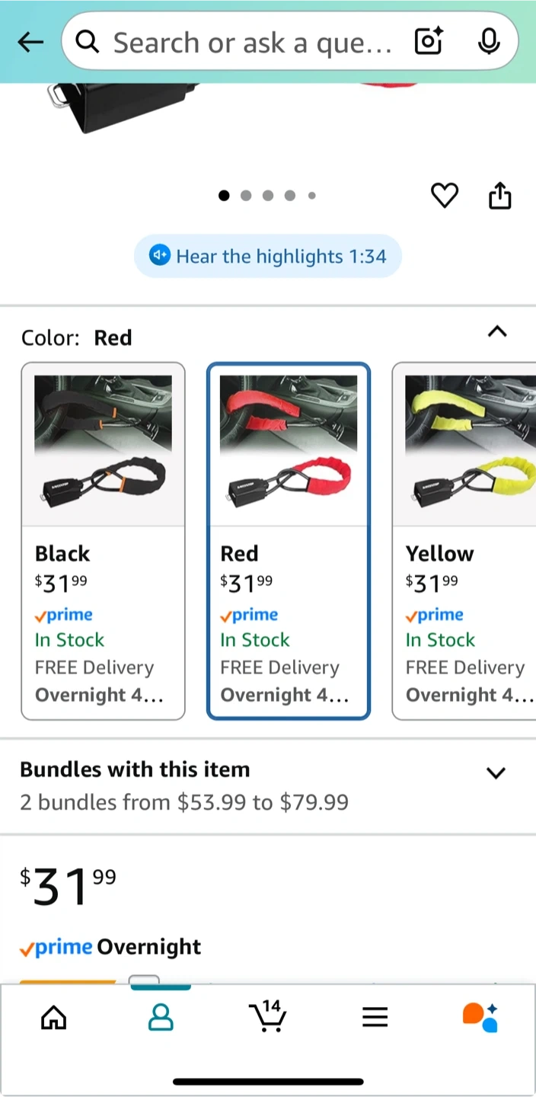Select the Black color option
This screenshot has width=536, height=1097.
[103, 541]
